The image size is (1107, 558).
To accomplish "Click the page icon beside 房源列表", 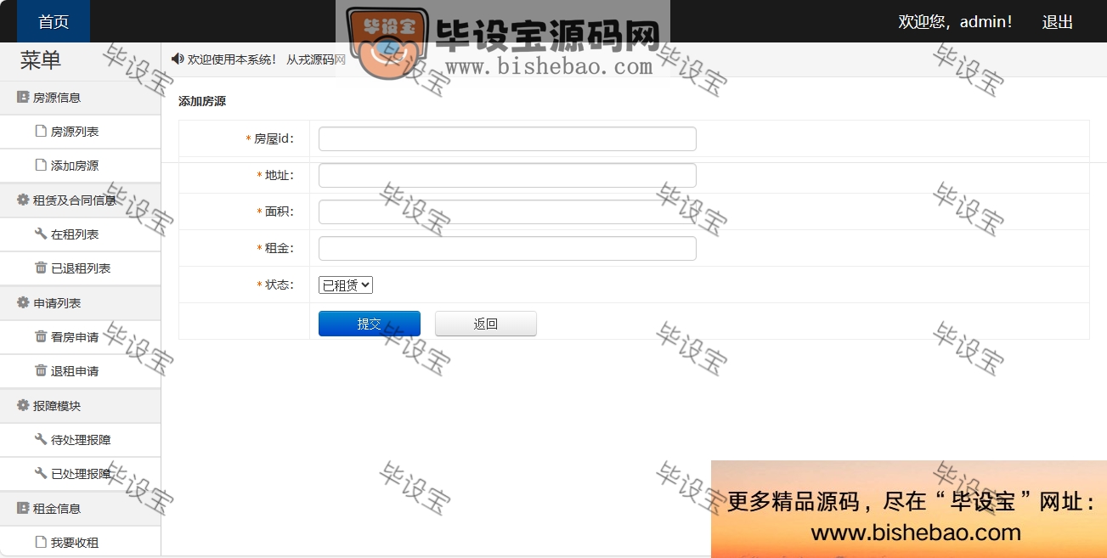I will click(40, 132).
